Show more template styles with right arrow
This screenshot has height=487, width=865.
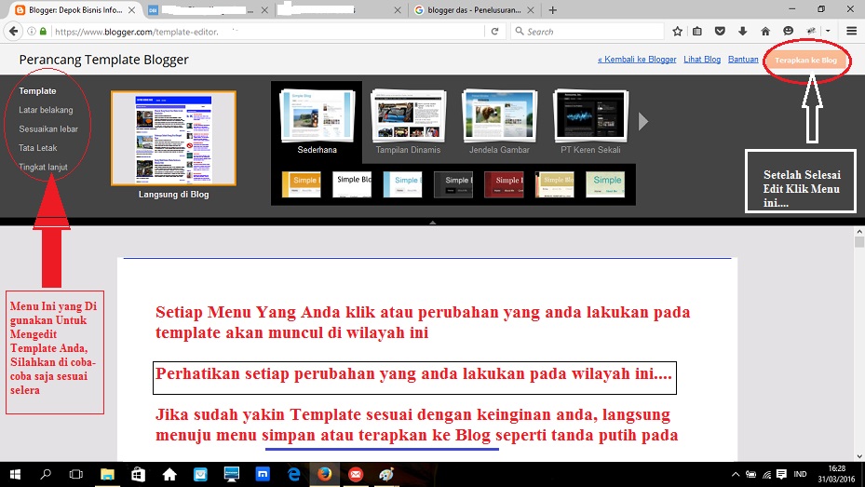642,121
